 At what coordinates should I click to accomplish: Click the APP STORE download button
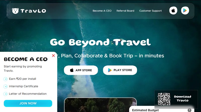[81, 70]
